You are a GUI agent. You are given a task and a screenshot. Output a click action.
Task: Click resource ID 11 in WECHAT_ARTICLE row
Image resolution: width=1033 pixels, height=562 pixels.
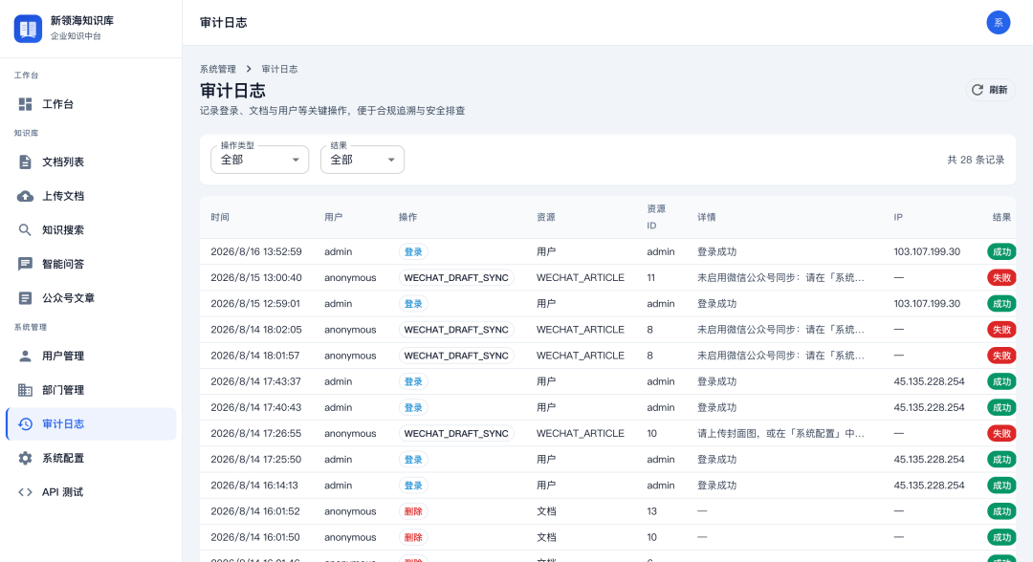click(x=651, y=278)
